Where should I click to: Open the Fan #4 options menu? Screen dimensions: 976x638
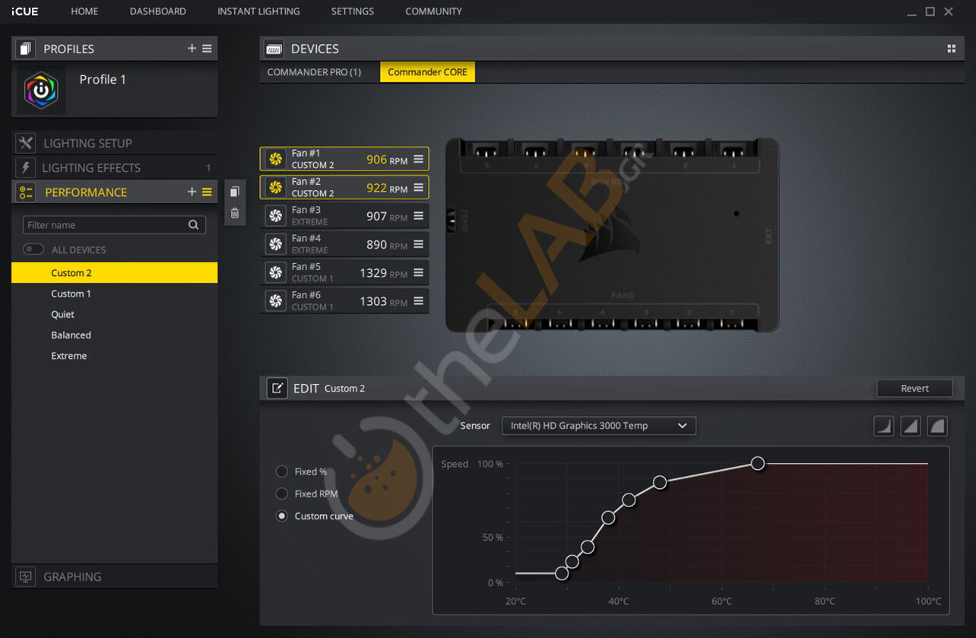pyautogui.click(x=418, y=244)
